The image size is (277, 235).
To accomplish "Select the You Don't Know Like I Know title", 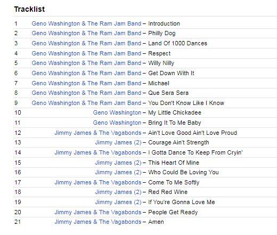I will click(186, 103).
